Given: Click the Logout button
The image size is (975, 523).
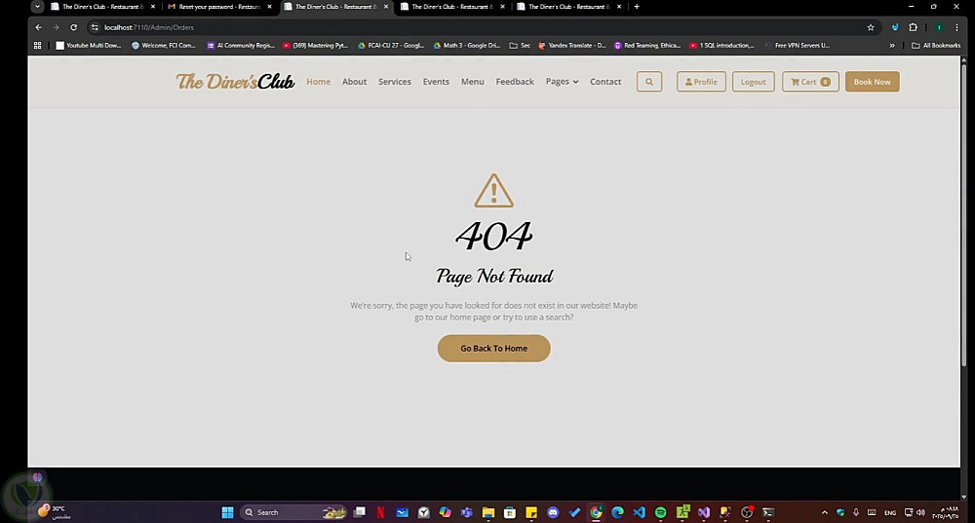Looking at the screenshot, I should 753,82.
